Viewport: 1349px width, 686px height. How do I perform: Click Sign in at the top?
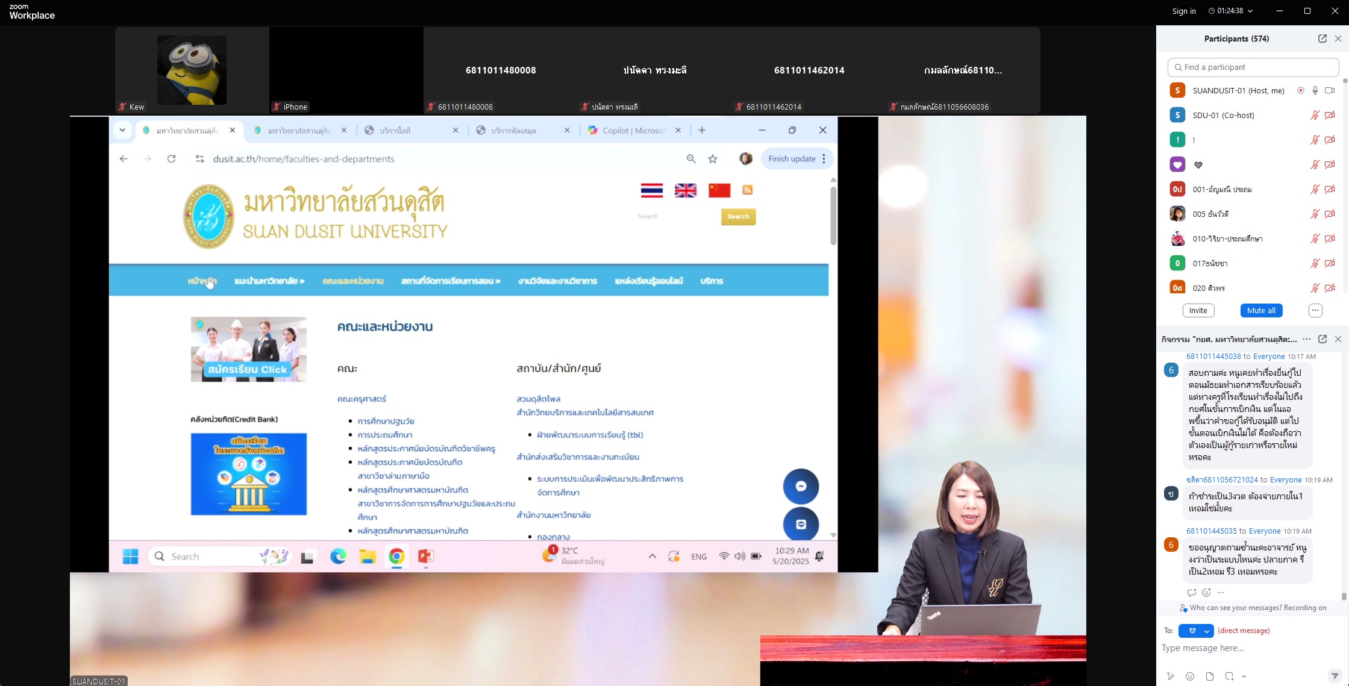click(1184, 11)
